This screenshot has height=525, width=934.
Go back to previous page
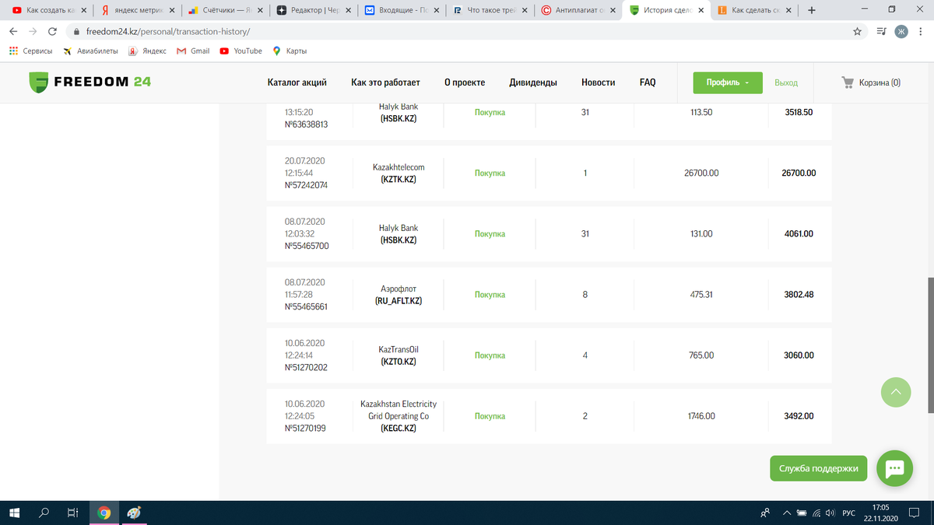tap(13, 32)
